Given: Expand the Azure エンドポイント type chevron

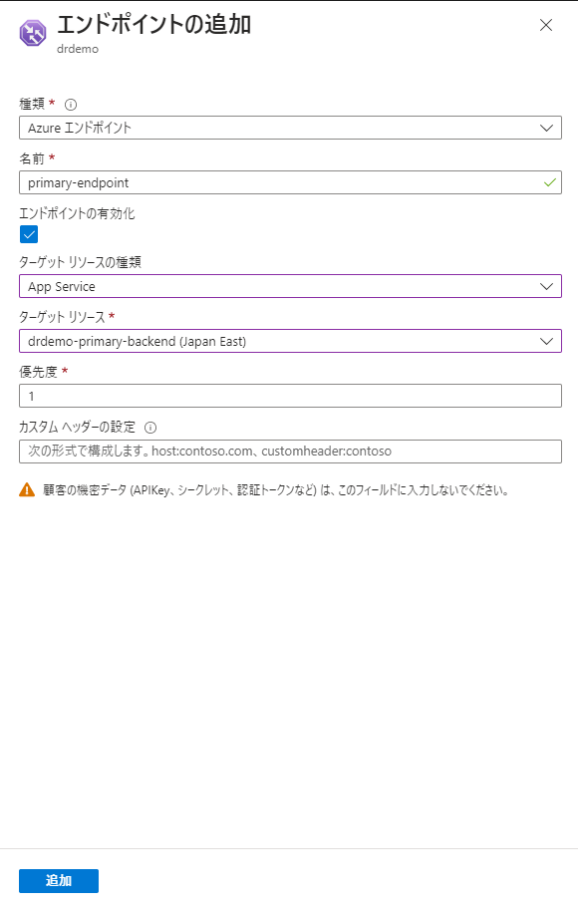Looking at the screenshot, I should pos(546,128).
